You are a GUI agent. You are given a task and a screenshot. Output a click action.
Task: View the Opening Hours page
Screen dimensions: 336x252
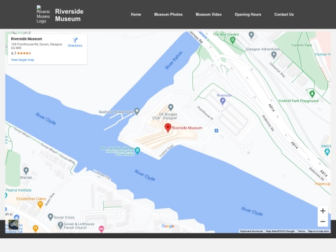tap(248, 14)
